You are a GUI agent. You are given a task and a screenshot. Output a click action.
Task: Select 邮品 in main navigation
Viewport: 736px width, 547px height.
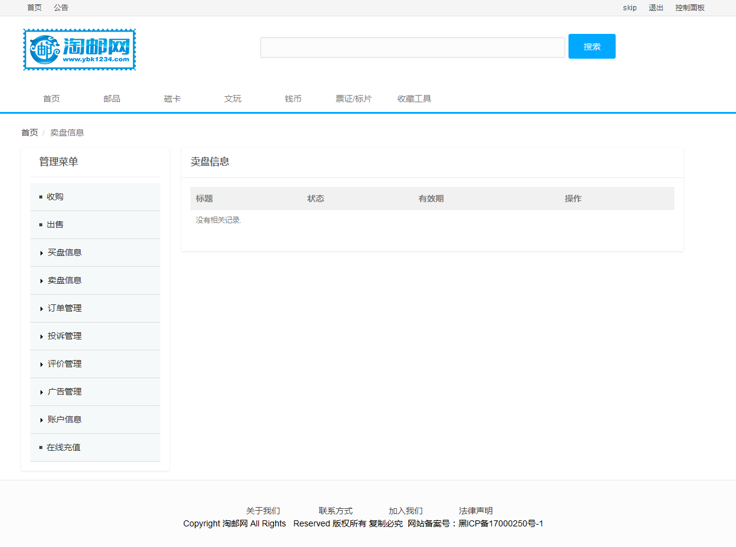pyautogui.click(x=112, y=99)
